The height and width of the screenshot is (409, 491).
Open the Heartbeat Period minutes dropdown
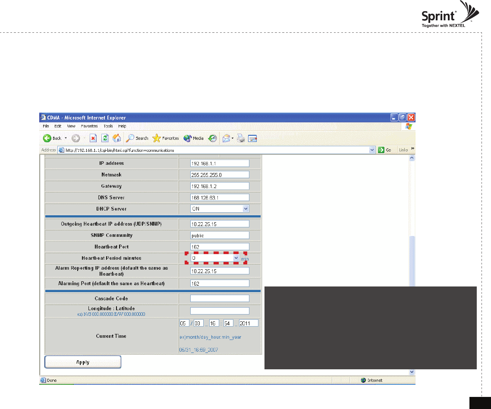point(236,258)
